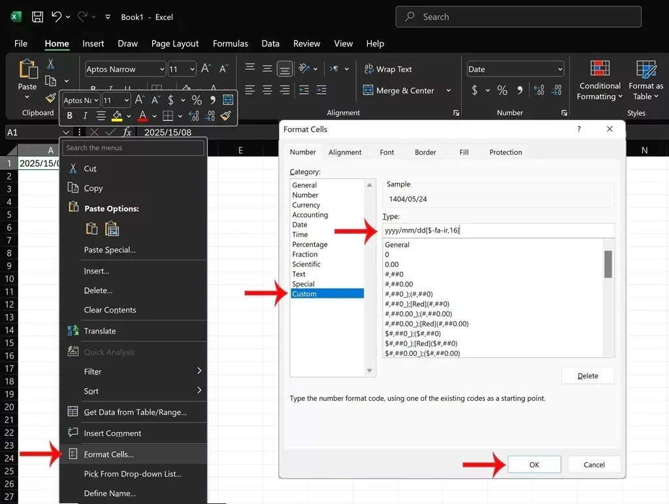Click the Percent Style icon in Number group
This screenshot has width=669, height=504.
502,90
